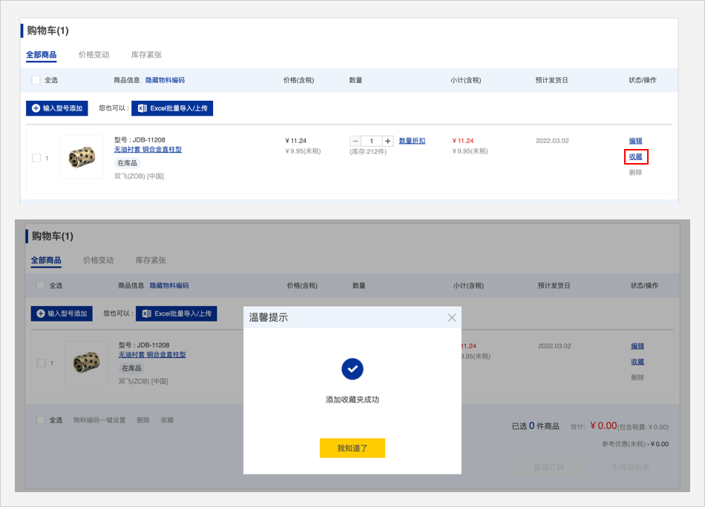705x507 pixels.
Task: Switch to 价格变动 tab in upper cart
Action: point(94,55)
